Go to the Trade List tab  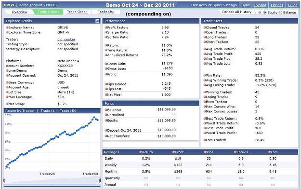106,12
